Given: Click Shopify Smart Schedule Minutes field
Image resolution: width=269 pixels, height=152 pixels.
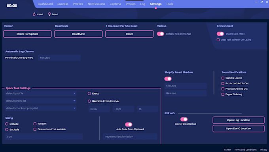Looking at the screenshot, I should (186, 86).
